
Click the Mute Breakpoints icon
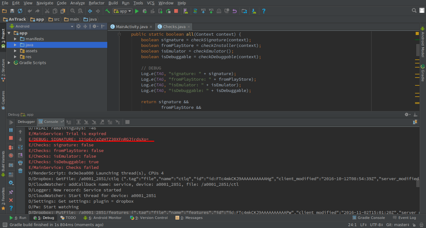(x=11, y=155)
